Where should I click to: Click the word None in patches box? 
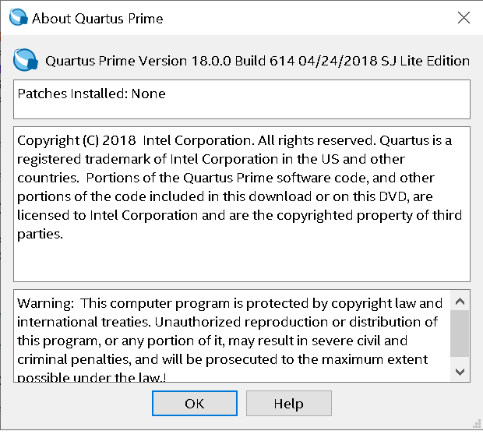(x=149, y=94)
